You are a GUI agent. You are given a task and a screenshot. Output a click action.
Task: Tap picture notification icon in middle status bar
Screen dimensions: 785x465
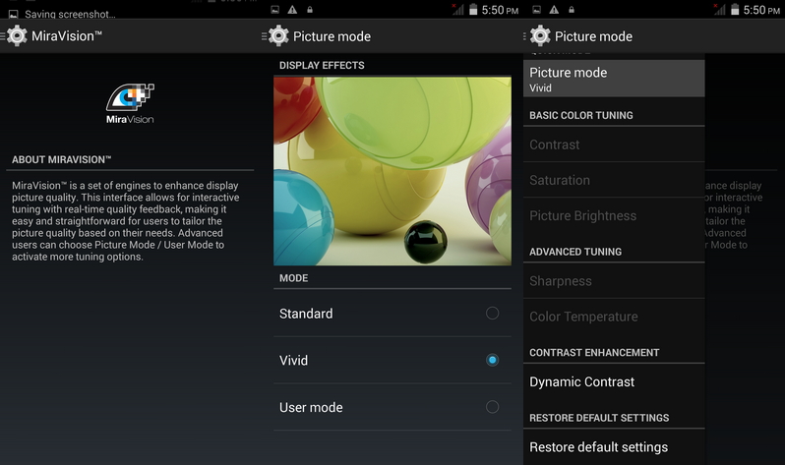pos(274,10)
